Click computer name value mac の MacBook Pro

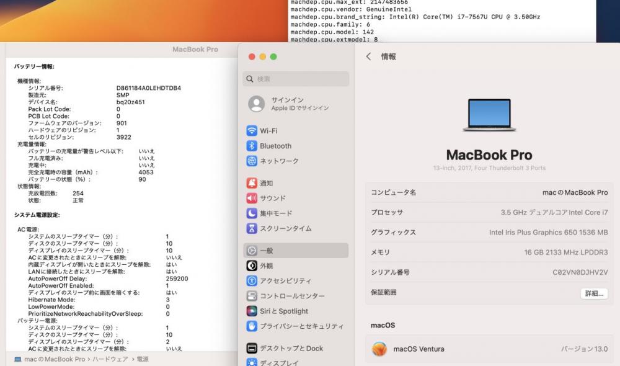(575, 192)
